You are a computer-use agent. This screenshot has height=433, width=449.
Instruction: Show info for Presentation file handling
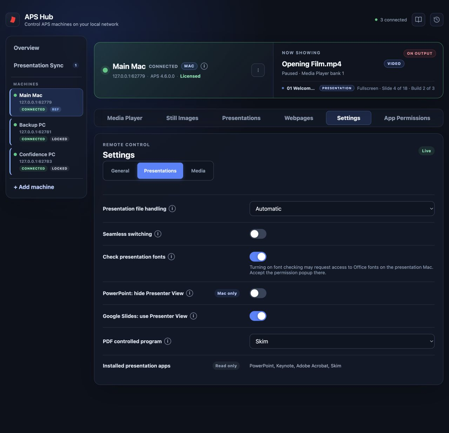(x=172, y=208)
